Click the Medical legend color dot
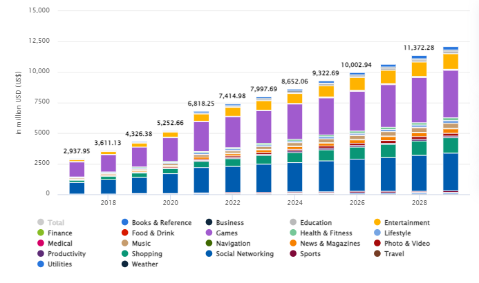 click(41, 243)
